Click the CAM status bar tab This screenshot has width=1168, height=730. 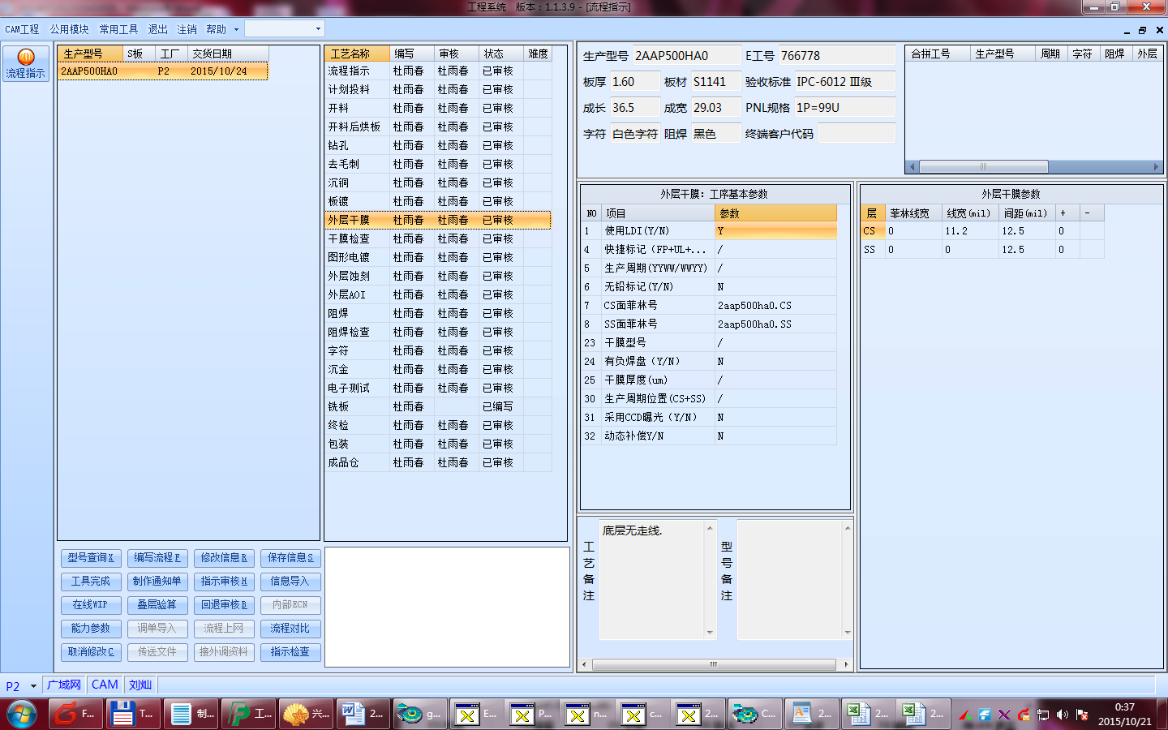click(x=105, y=685)
